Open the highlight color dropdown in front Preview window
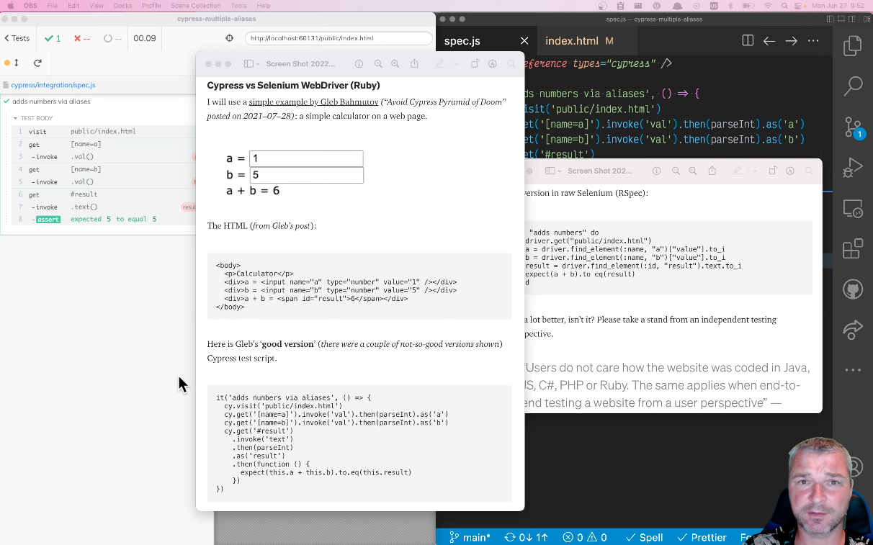Screen dimensions: 873x545 457,64
